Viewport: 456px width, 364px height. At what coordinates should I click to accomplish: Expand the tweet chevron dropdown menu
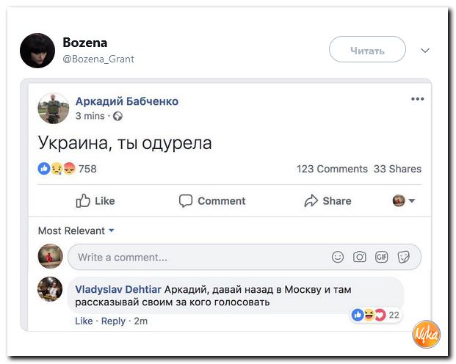pos(424,51)
